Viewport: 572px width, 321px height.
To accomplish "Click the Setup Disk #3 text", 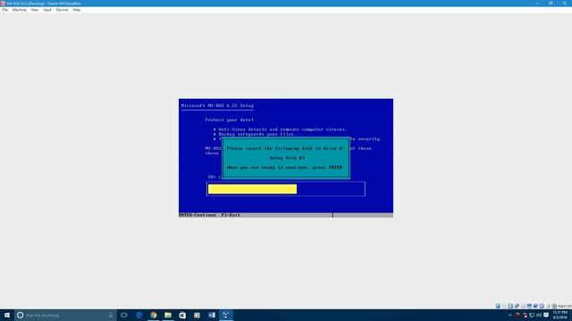I will click(x=287, y=158).
